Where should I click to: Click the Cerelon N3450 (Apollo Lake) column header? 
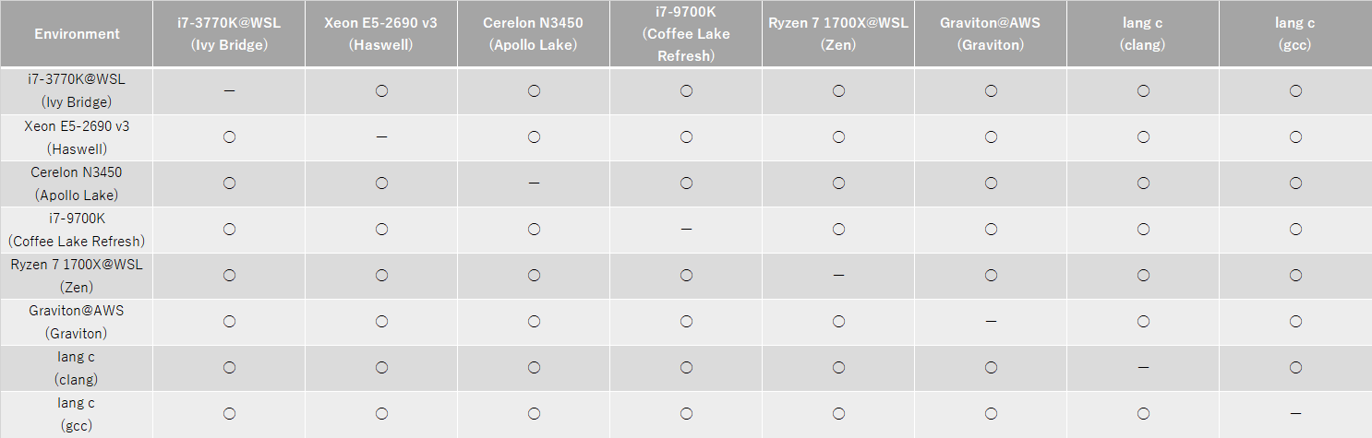tap(534, 34)
